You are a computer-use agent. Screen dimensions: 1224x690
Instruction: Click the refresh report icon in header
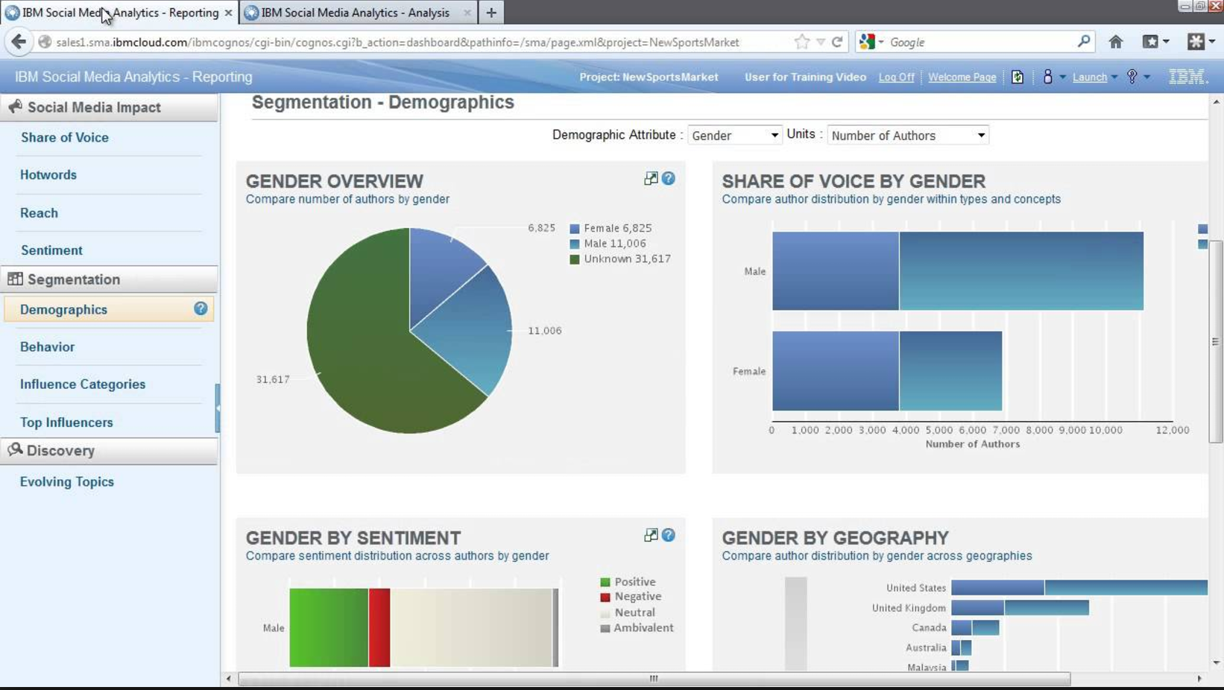tap(1018, 77)
